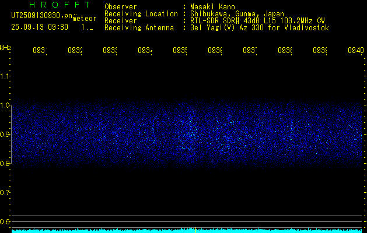Screen dimensions: 367x233
Task: Select the file name UT2509130930.pn
Action: 42,16
